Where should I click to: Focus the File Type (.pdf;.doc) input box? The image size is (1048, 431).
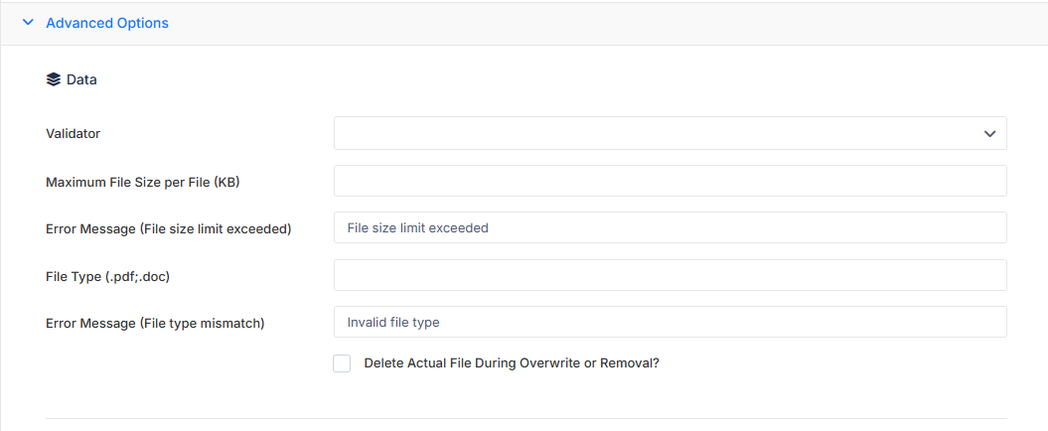pos(670,275)
